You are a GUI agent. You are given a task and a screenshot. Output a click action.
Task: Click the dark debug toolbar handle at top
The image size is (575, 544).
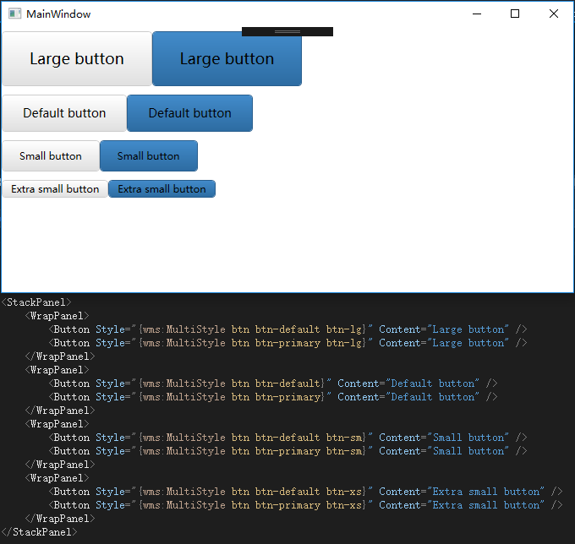tap(287, 31)
